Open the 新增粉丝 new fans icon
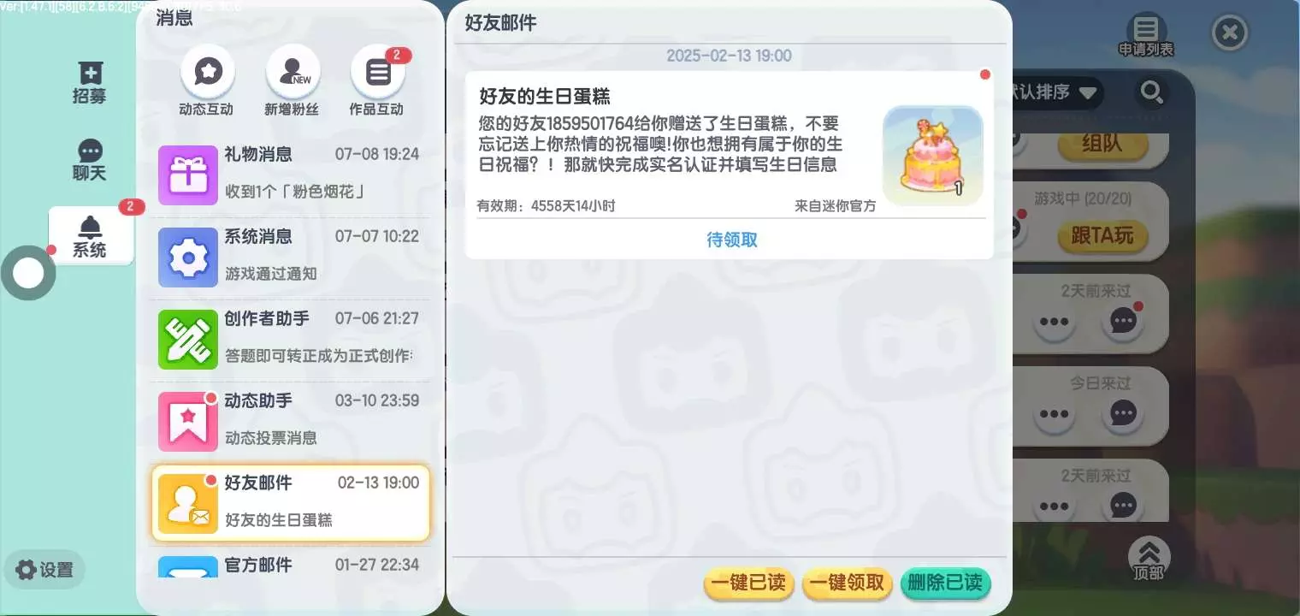Screen dimensions: 1300x616 (x=292, y=73)
